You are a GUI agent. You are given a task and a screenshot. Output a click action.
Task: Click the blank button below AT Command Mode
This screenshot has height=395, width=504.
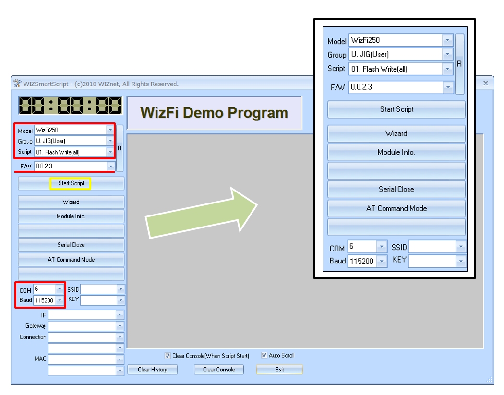point(71,274)
